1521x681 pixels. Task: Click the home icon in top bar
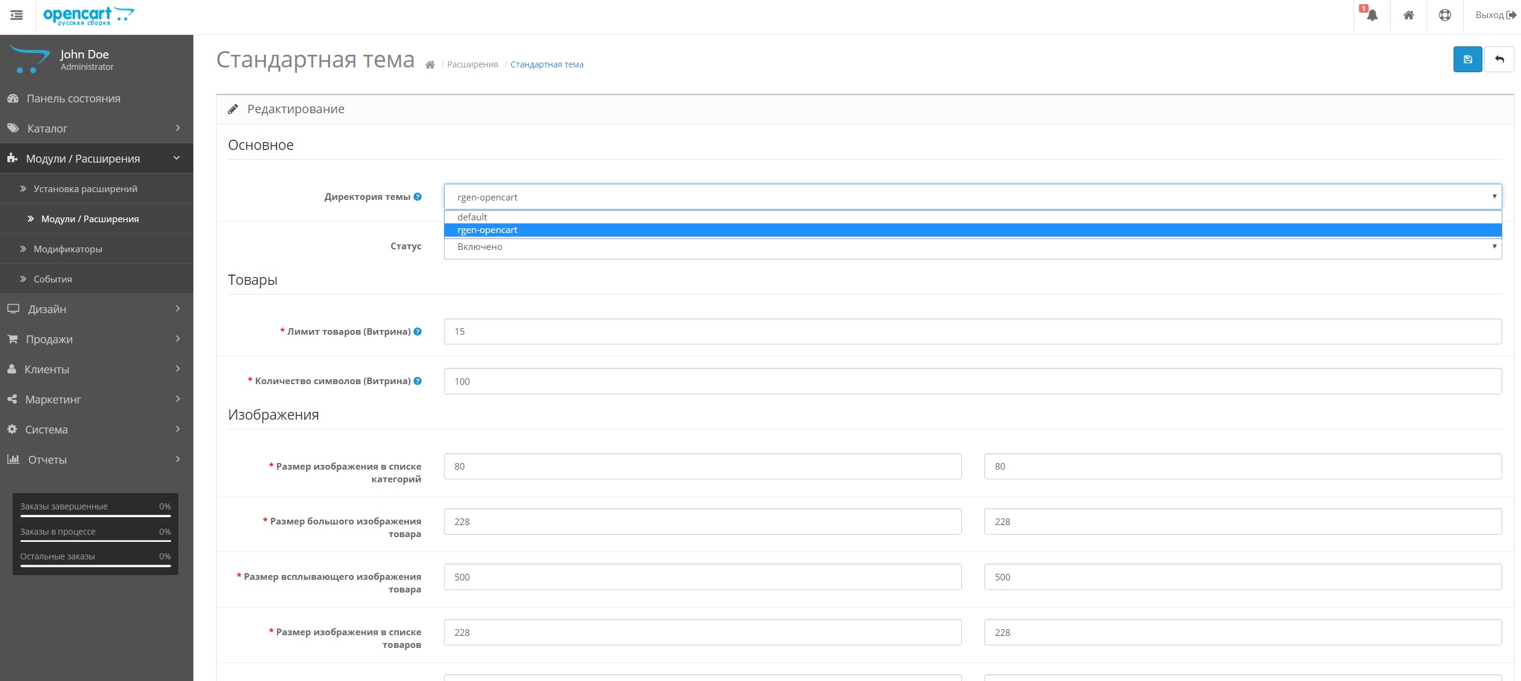coord(1408,15)
